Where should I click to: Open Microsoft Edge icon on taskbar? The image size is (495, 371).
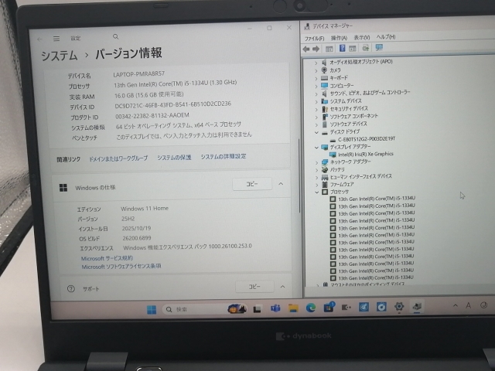[311, 308]
